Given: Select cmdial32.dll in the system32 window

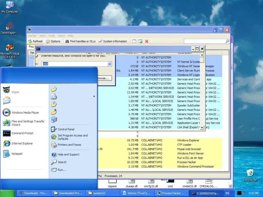Looking at the screenshot, I should click(190, 183).
